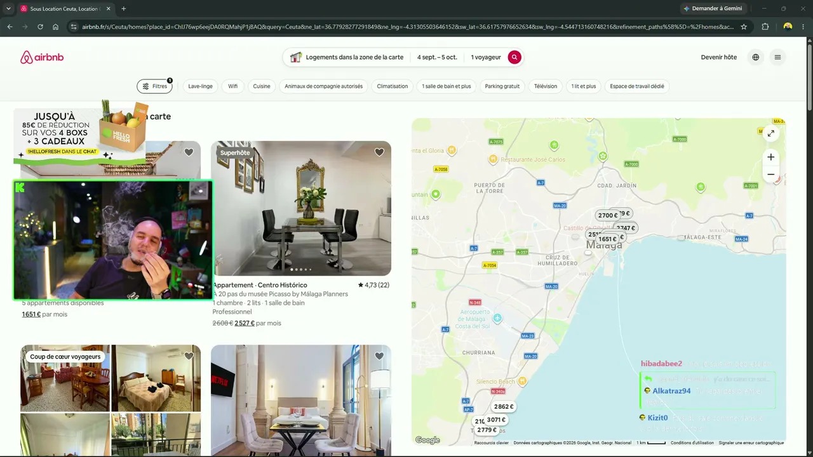The width and height of the screenshot is (813, 457).
Task: Close the Sous Location Ceuta tab
Action: 109,9
